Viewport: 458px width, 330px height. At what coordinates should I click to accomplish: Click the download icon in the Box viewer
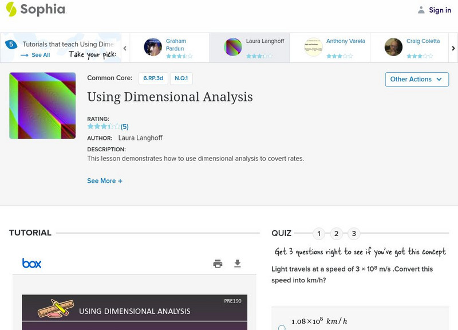pos(236,264)
